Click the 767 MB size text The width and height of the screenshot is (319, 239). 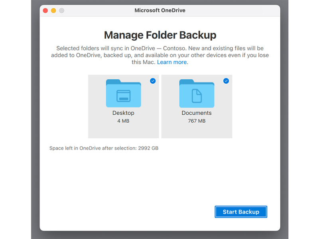coord(197,121)
